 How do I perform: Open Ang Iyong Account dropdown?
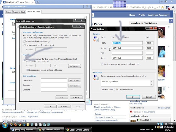(158, 15)
